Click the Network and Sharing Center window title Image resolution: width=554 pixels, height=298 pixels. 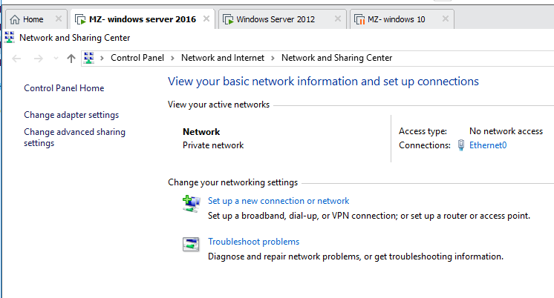pos(74,38)
